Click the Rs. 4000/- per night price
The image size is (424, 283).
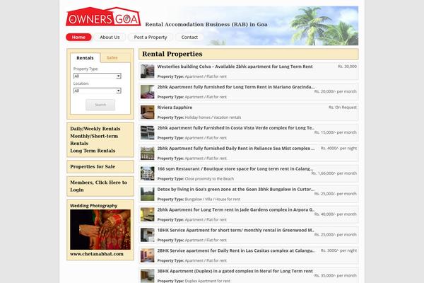pyautogui.click(x=338, y=148)
